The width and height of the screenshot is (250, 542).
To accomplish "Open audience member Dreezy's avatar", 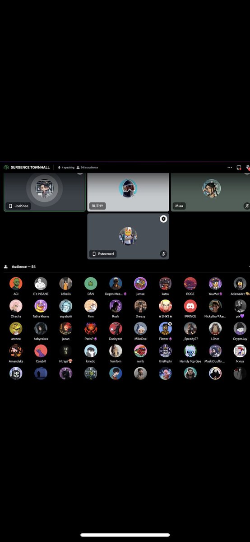I will click(140, 306).
